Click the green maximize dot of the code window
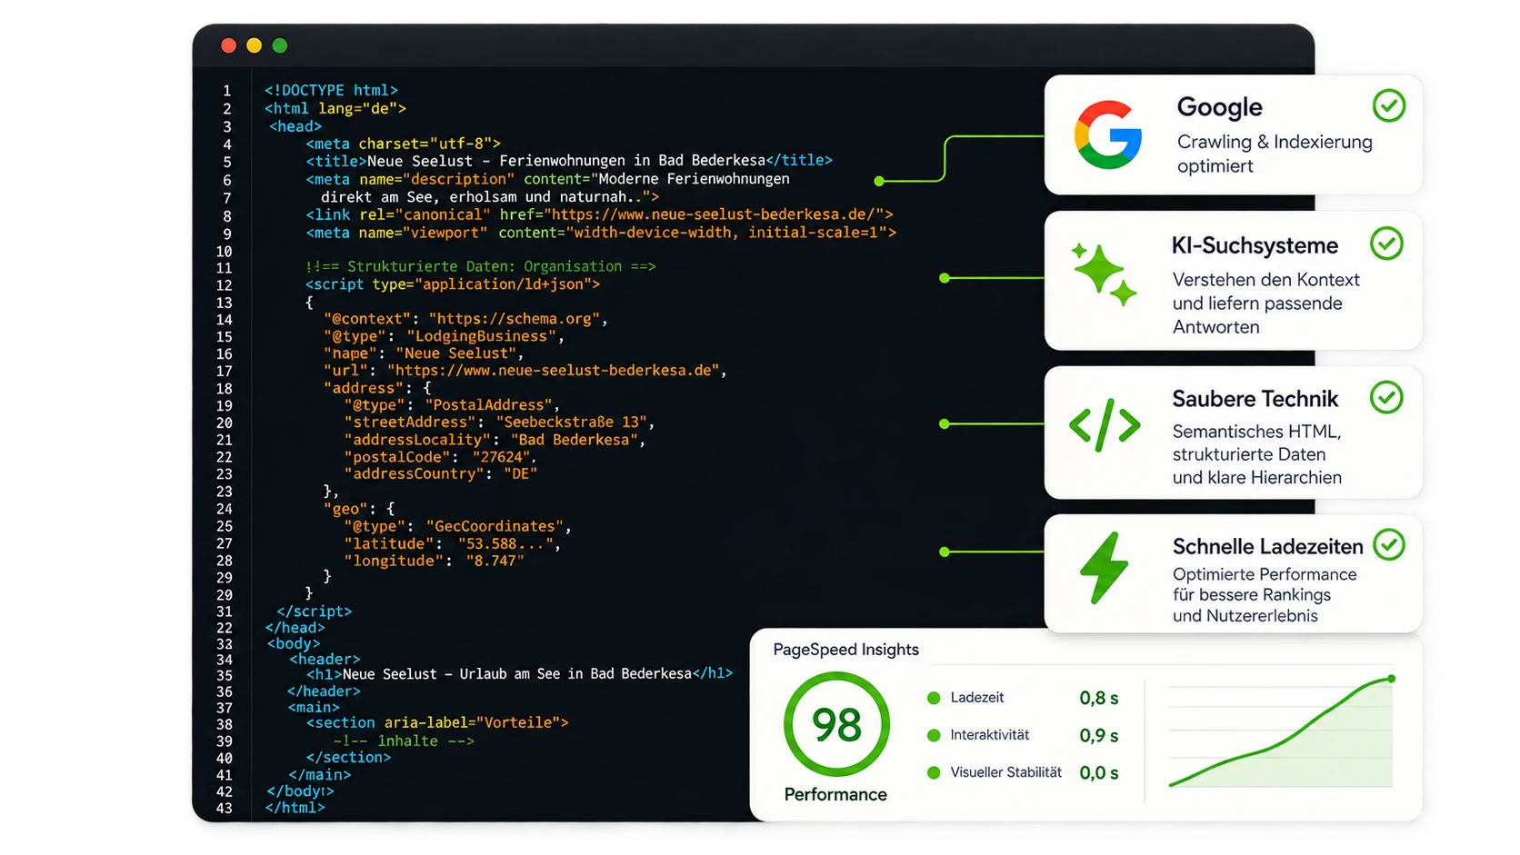 tap(280, 45)
